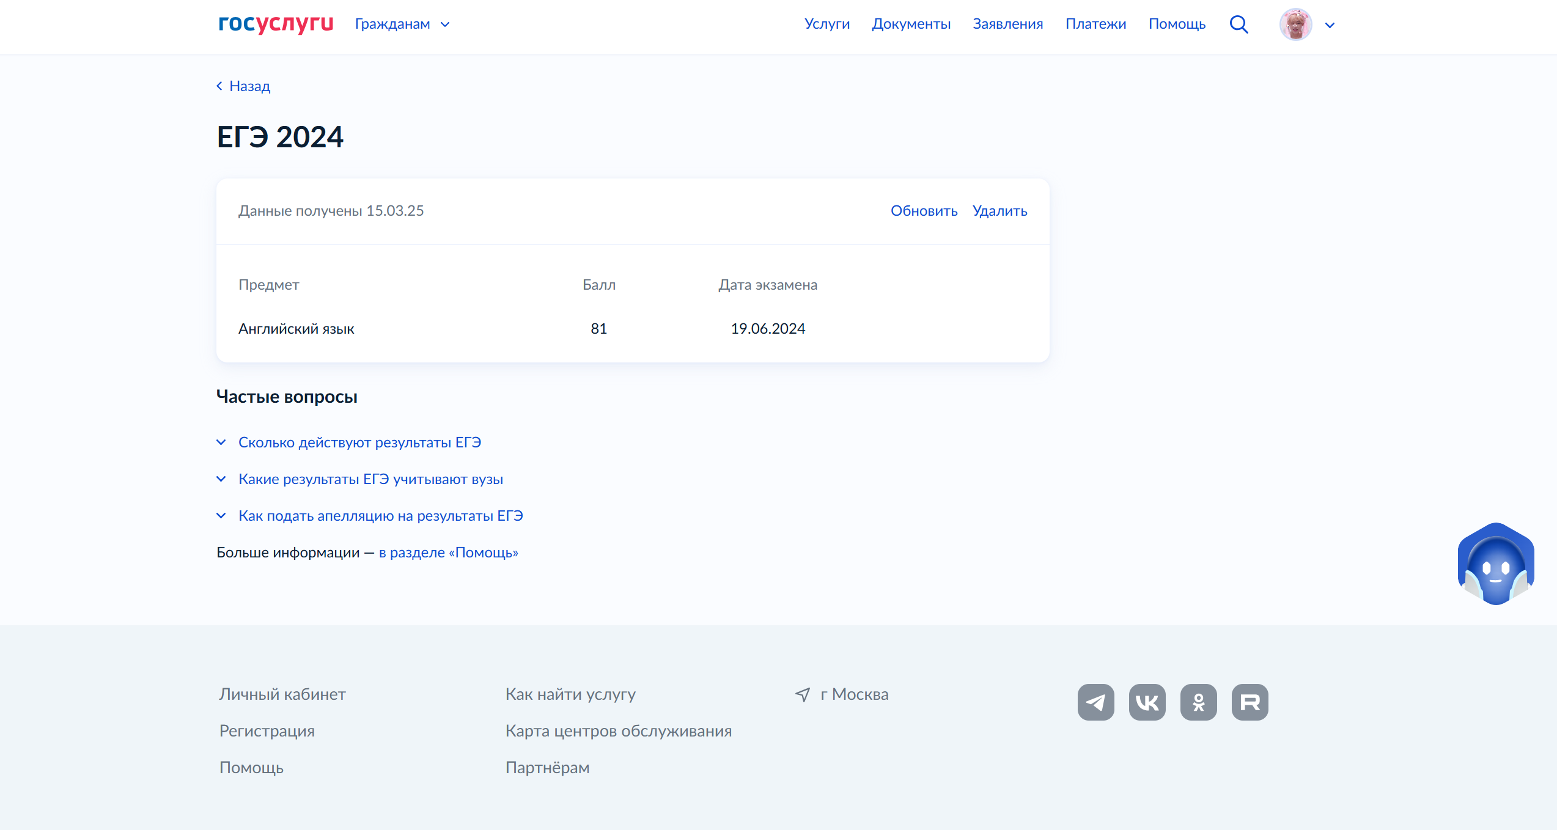
Task: Click Удалить to remove results
Action: (999, 211)
